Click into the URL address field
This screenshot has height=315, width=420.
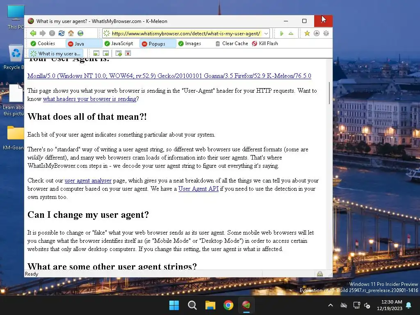[x=186, y=34]
